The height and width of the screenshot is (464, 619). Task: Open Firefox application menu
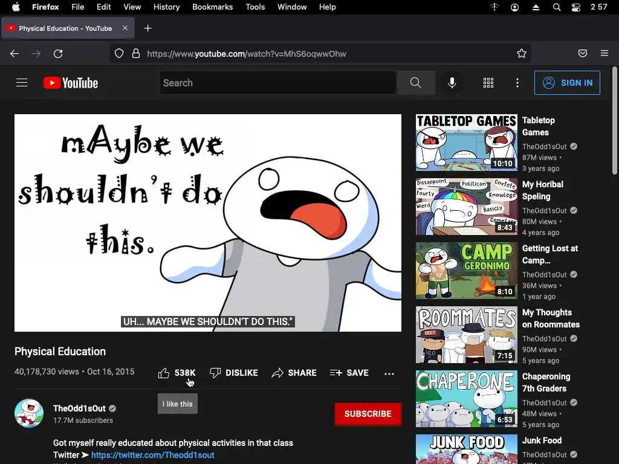pyautogui.click(x=604, y=53)
